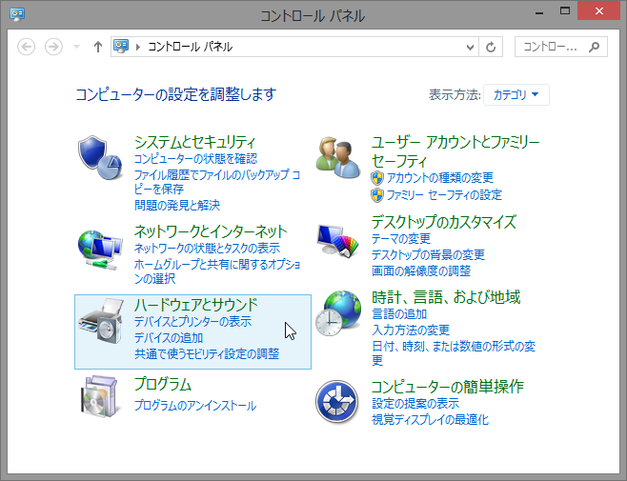627x481 pixels.
Task: Click the forward navigation arrow
Action: coord(53,47)
